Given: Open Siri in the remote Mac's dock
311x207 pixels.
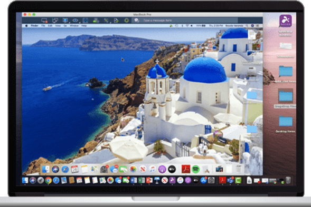Looking at the screenshot, I should click(55, 169).
